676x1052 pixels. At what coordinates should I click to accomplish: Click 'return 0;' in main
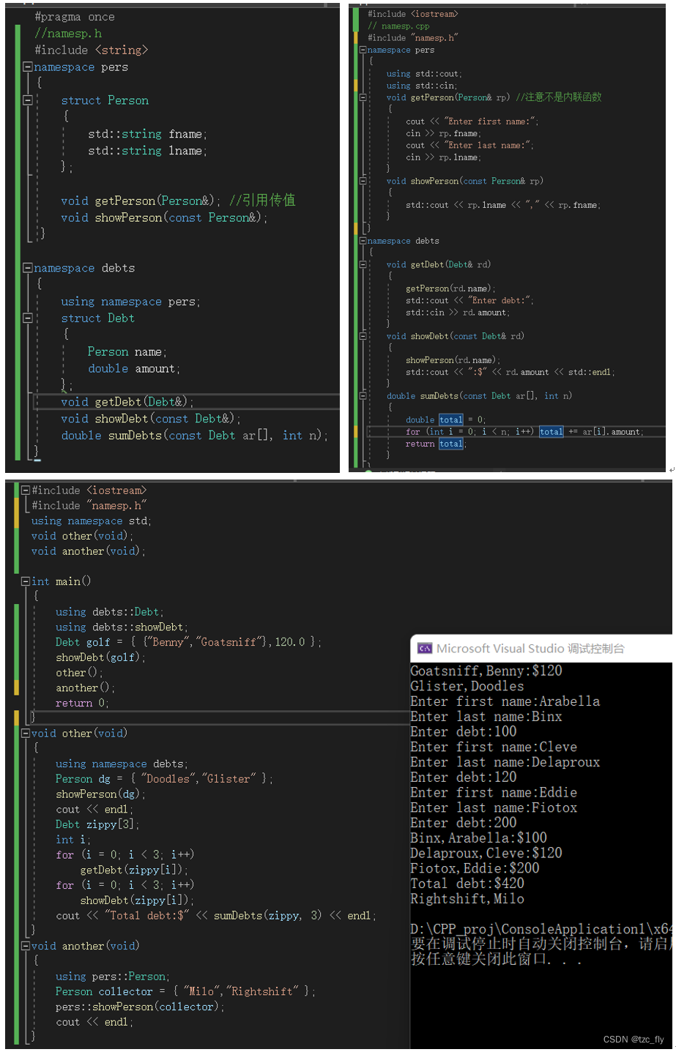coord(82,704)
